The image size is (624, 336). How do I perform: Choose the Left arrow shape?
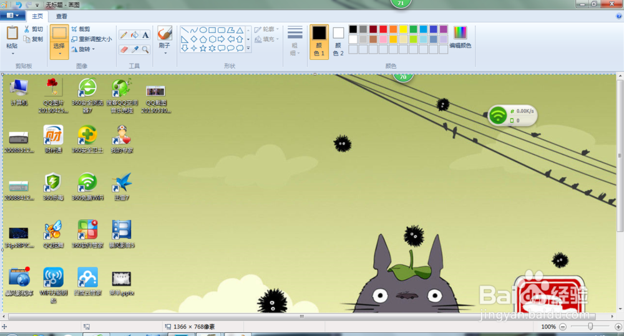(x=230, y=39)
